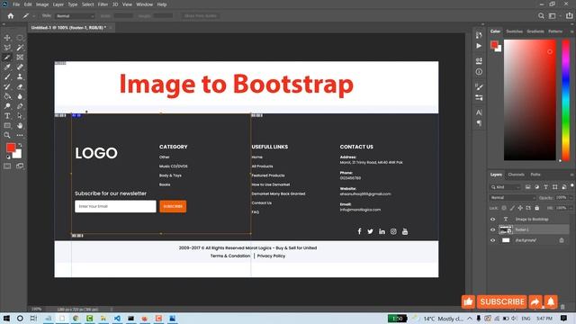Open the Layers panel options menu
The image size is (576, 324).
[571, 175]
